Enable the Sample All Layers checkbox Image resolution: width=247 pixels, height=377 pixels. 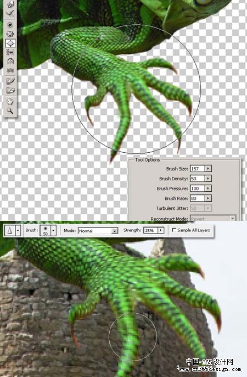point(174,230)
